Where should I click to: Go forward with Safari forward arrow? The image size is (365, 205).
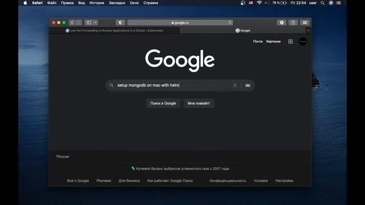(x=79, y=23)
